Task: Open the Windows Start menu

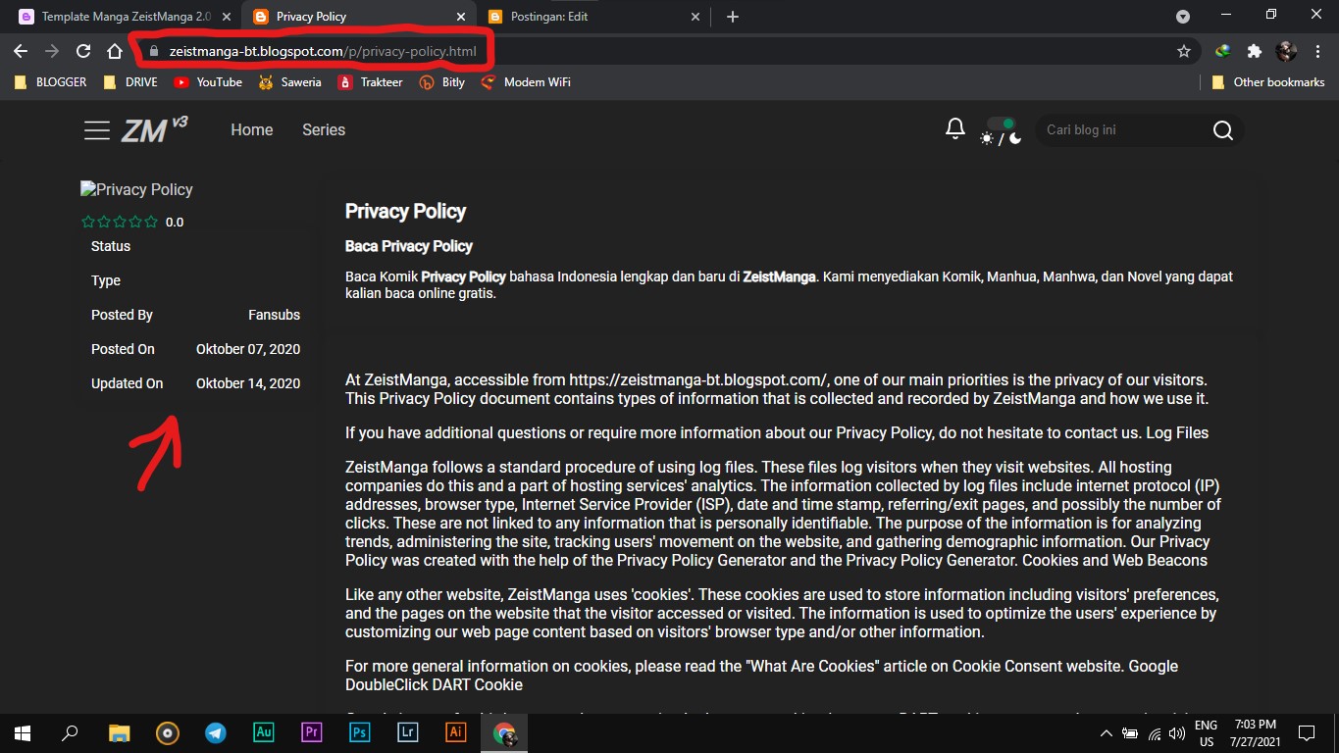Action: tap(22, 732)
